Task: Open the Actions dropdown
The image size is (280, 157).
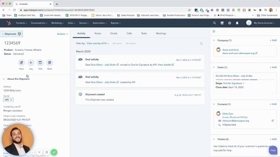Action: (x=62, y=34)
